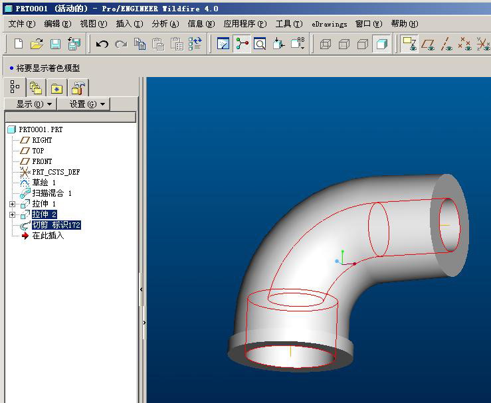Click the New file icon
The width and height of the screenshot is (491, 403).
point(19,44)
